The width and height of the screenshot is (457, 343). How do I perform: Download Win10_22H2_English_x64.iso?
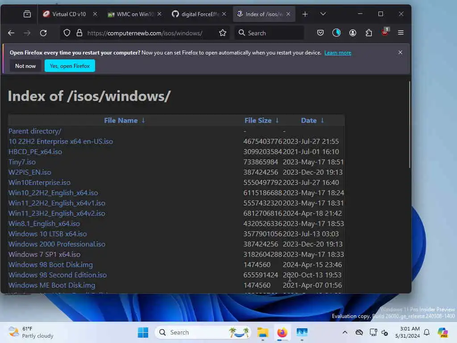53,193
